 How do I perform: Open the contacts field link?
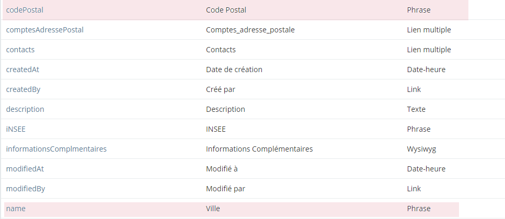click(20, 50)
